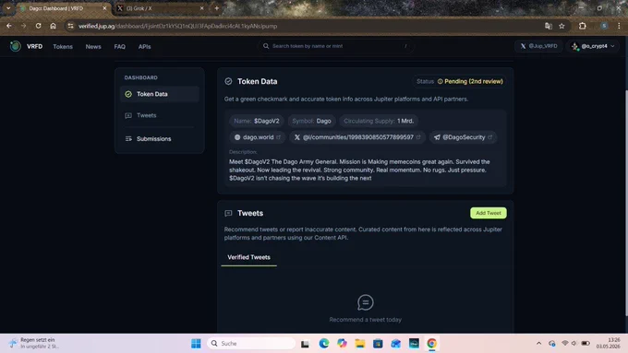
Task: Open the clock and date panel
Action: pos(608,343)
